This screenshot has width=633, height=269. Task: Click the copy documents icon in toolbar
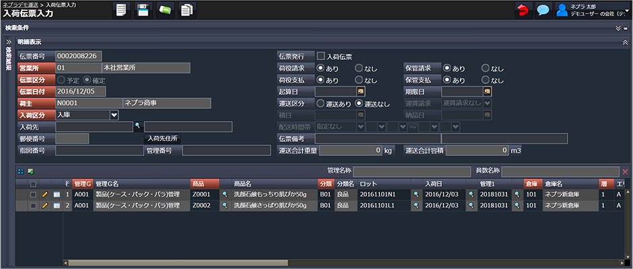pyautogui.click(x=187, y=10)
